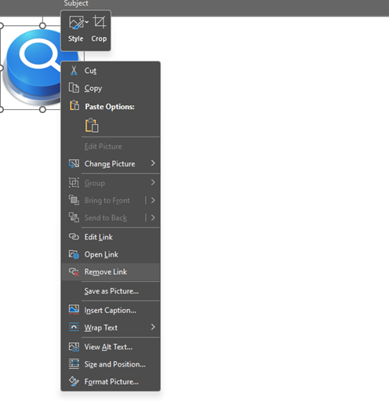Expand the Change Picture submenu arrow
The width and height of the screenshot is (389, 401).
pos(153,163)
